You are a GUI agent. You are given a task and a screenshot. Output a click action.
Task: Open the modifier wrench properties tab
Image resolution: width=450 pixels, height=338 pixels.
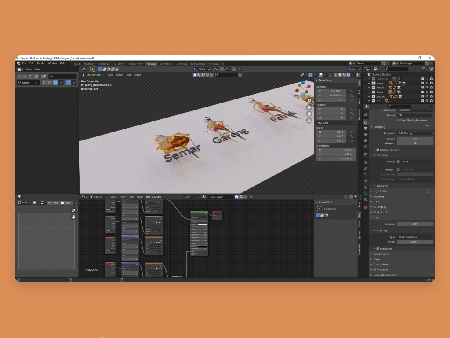(x=366, y=169)
